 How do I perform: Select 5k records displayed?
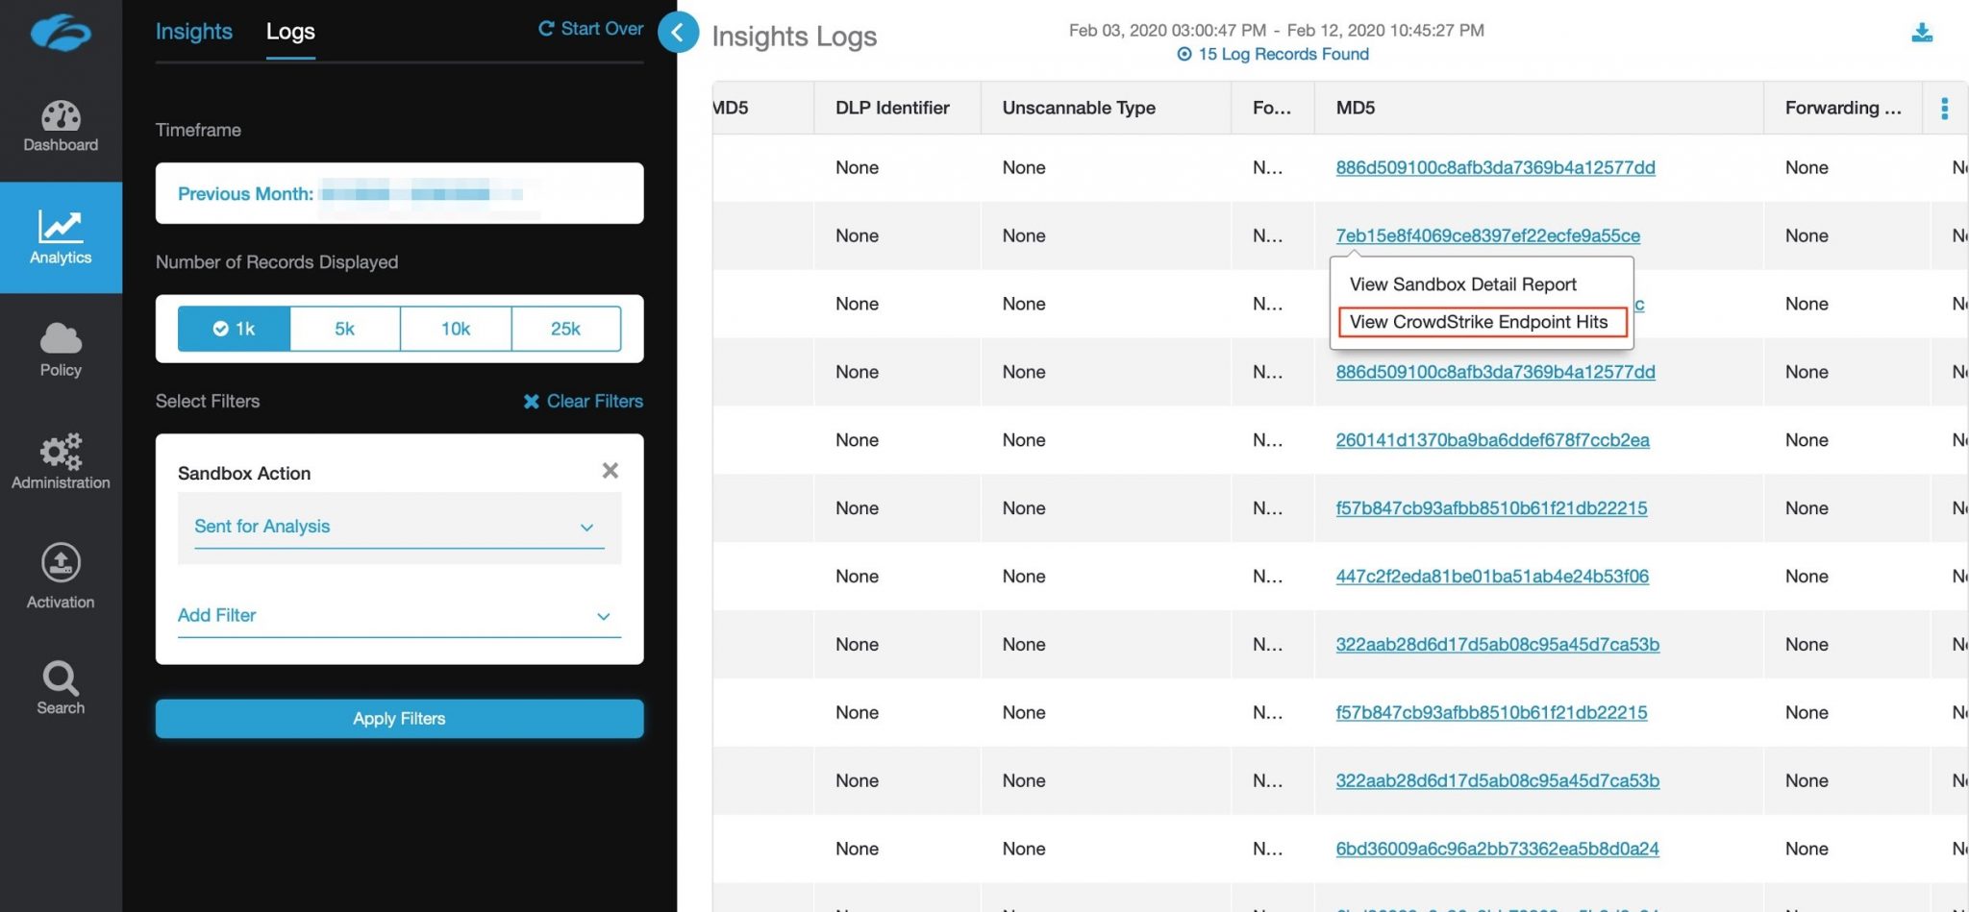click(x=344, y=329)
